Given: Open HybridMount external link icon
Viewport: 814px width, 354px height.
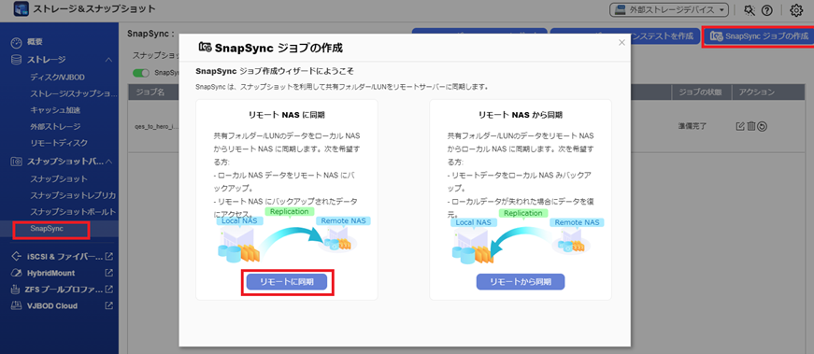Looking at the screenshot, I should [x=108, y=273].
